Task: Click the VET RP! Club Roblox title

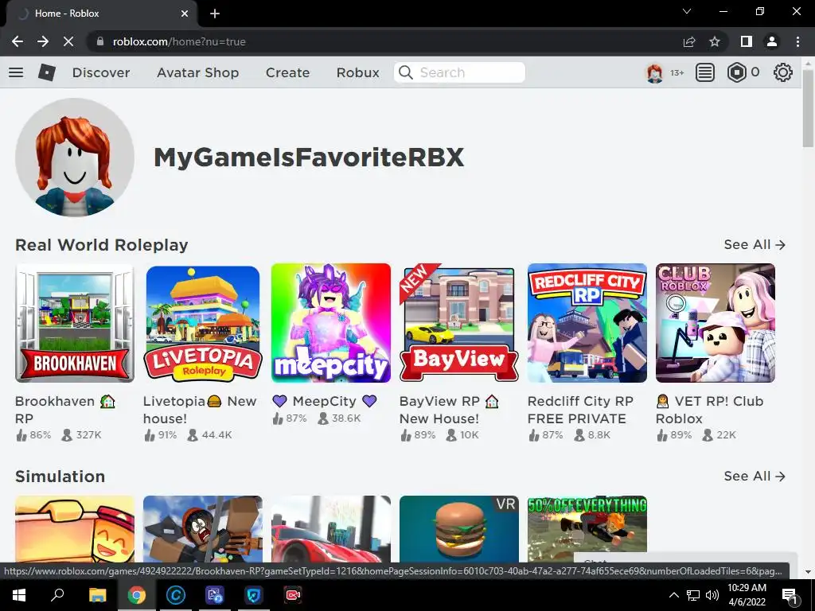Action: (x=709, y=410)
